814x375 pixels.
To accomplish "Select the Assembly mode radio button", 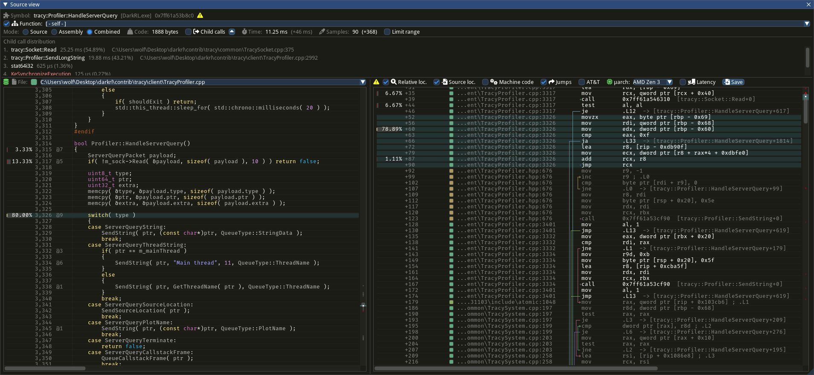I will click(x=54, y=32).
